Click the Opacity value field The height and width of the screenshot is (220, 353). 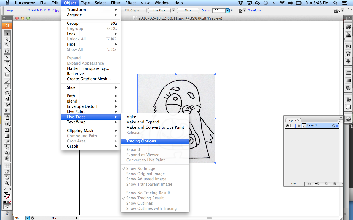[219, 10]
